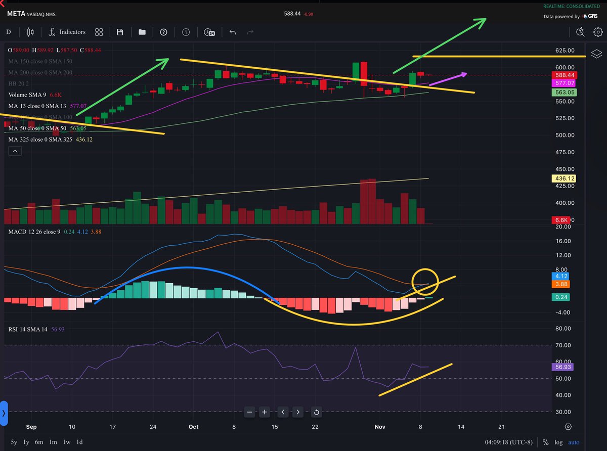Open time axis settings hexagon icon
Image resolution: width=607 pixels, height=451 pixels.
[569, 427]
